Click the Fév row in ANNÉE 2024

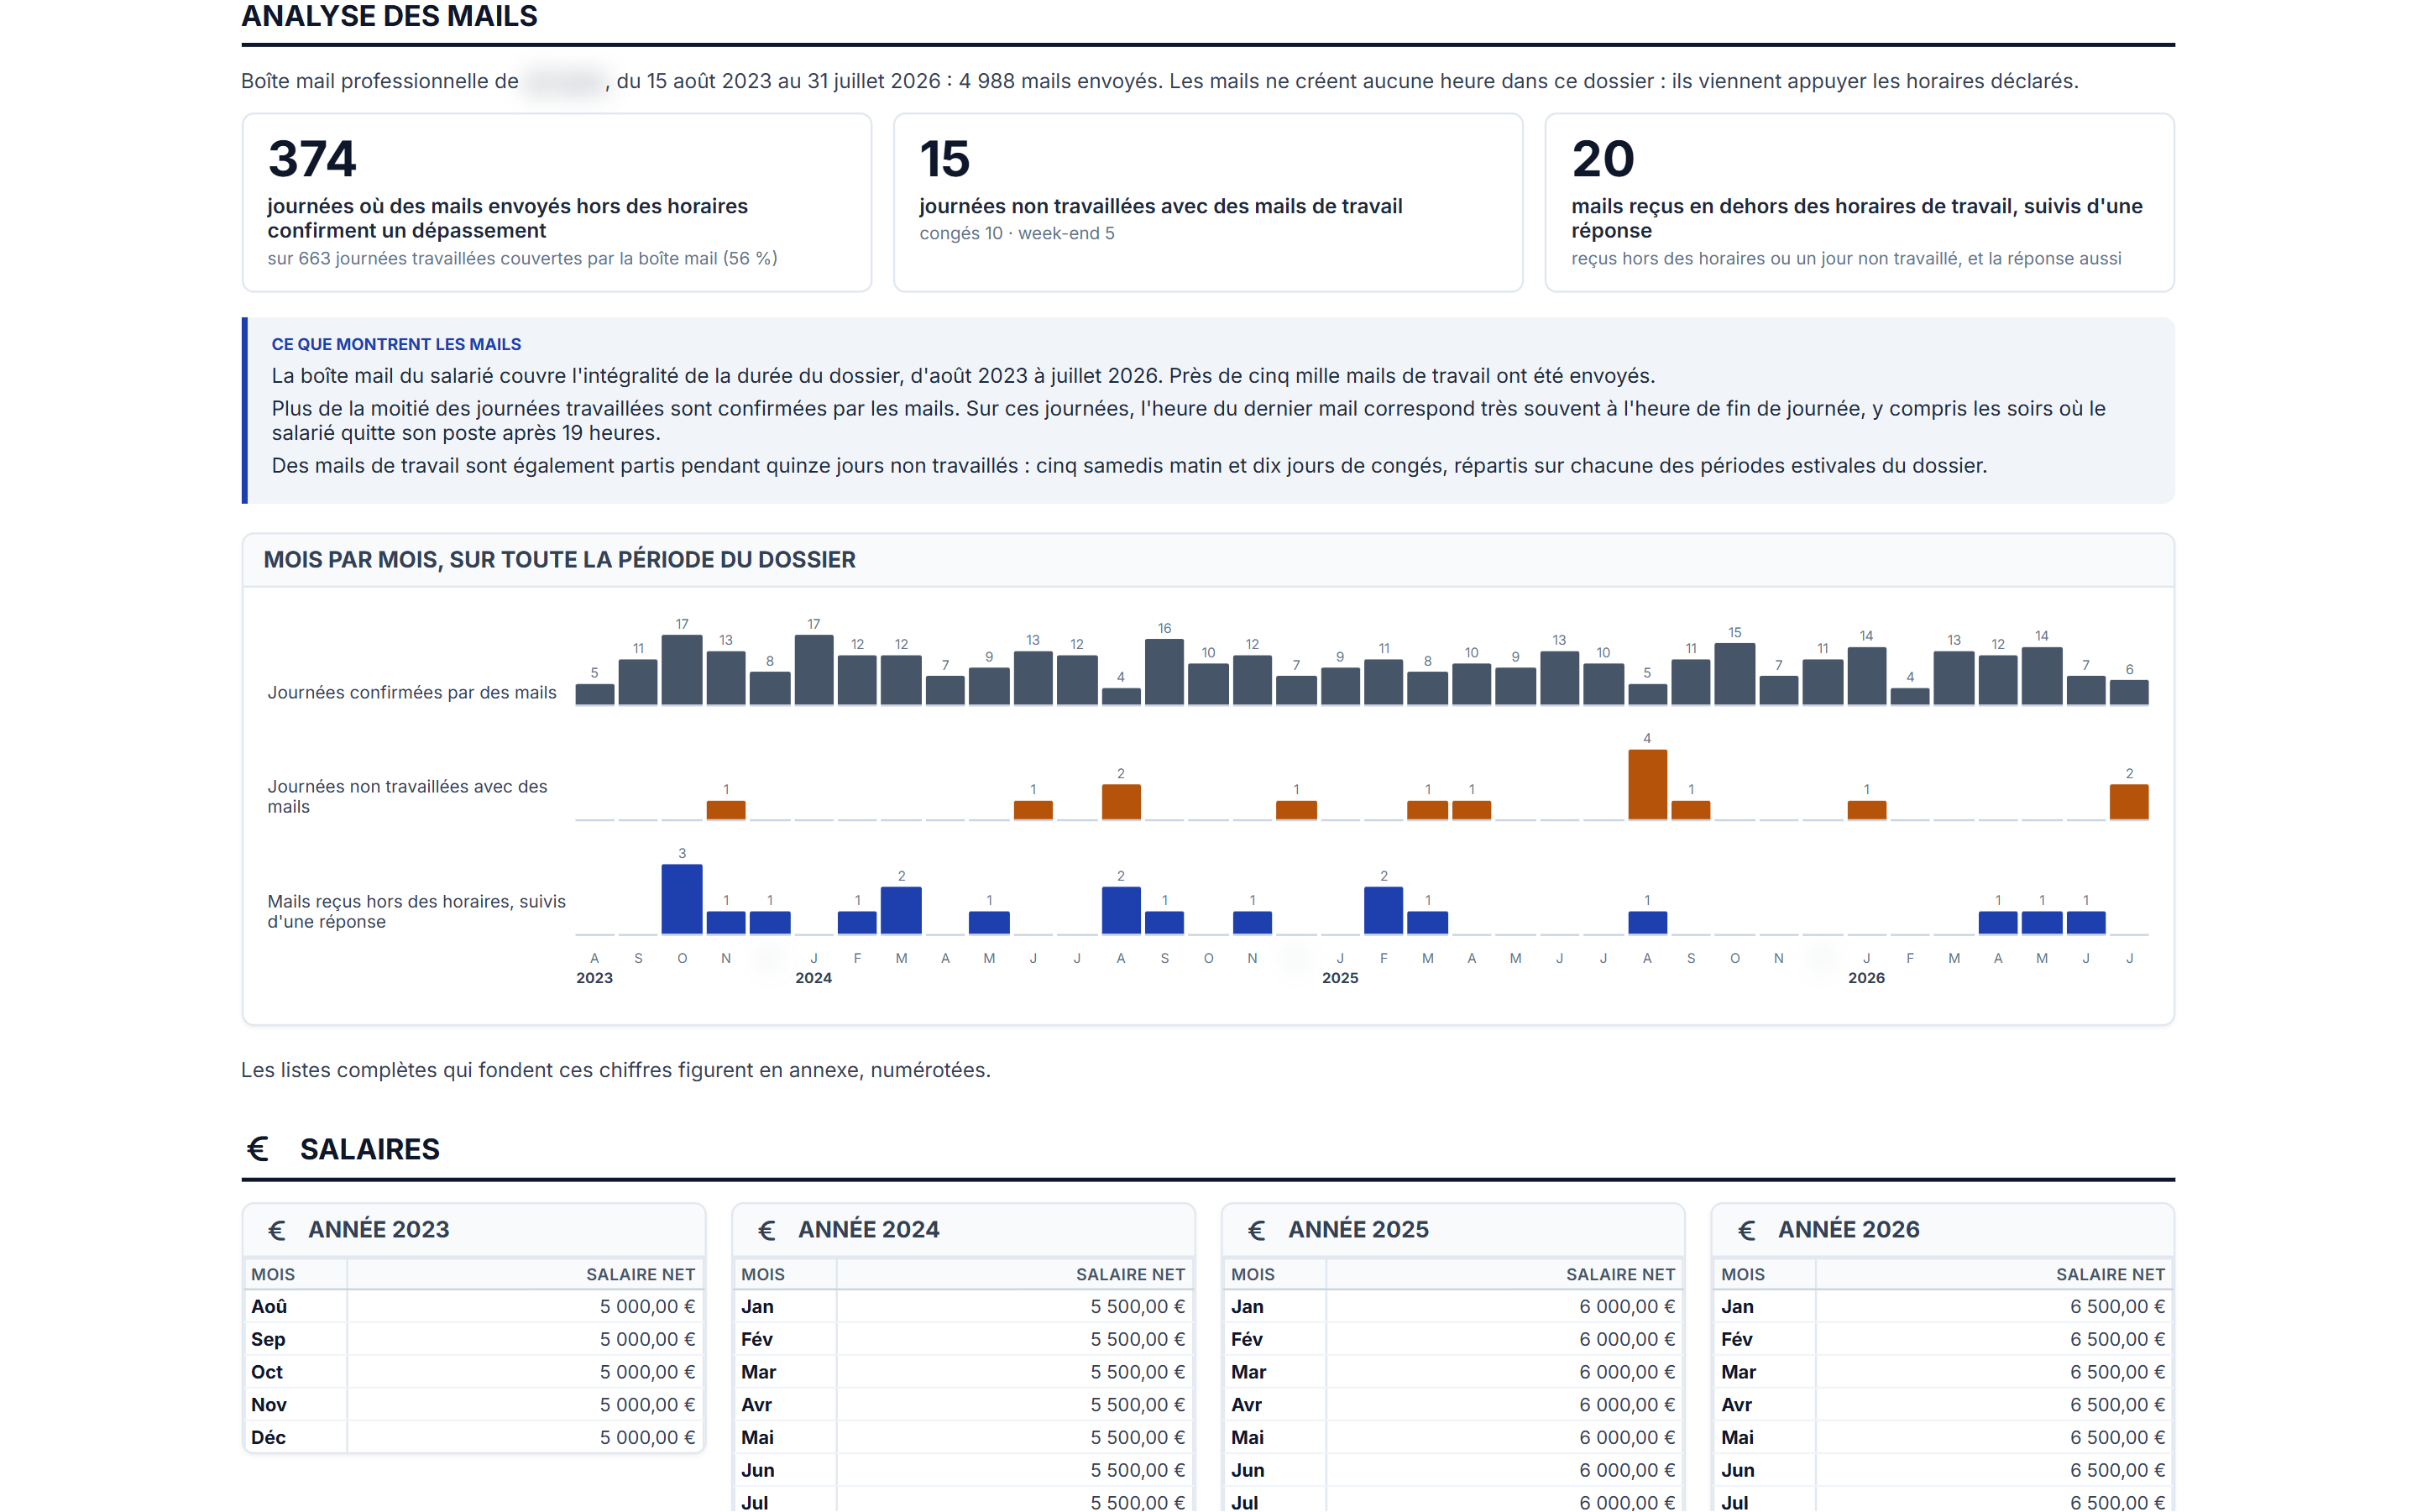(x=964, y=1340)
